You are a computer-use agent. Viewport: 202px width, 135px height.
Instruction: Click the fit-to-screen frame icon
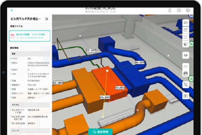coord(185,37)
